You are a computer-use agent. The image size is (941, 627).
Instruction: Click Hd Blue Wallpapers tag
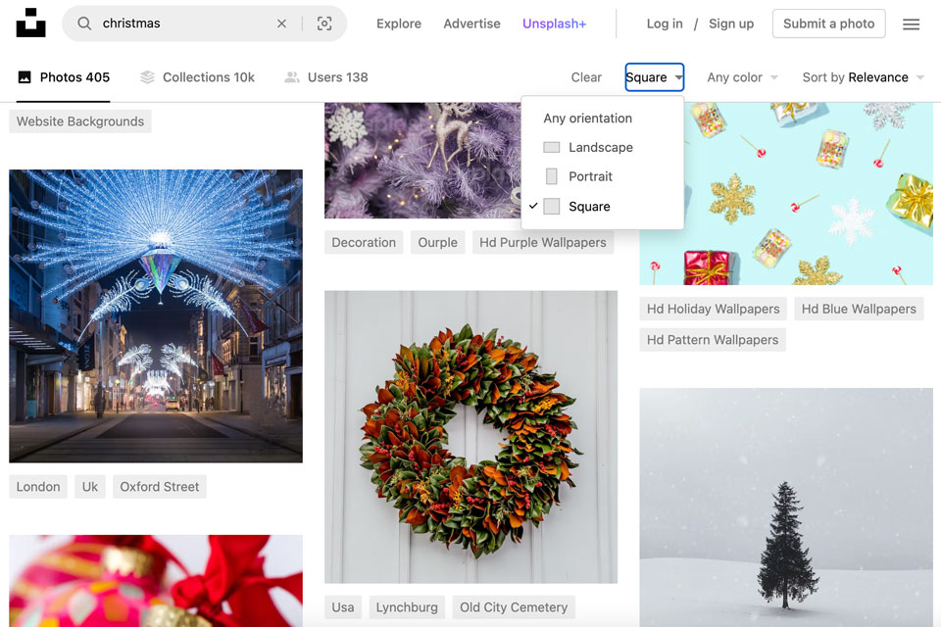point(859,309)
